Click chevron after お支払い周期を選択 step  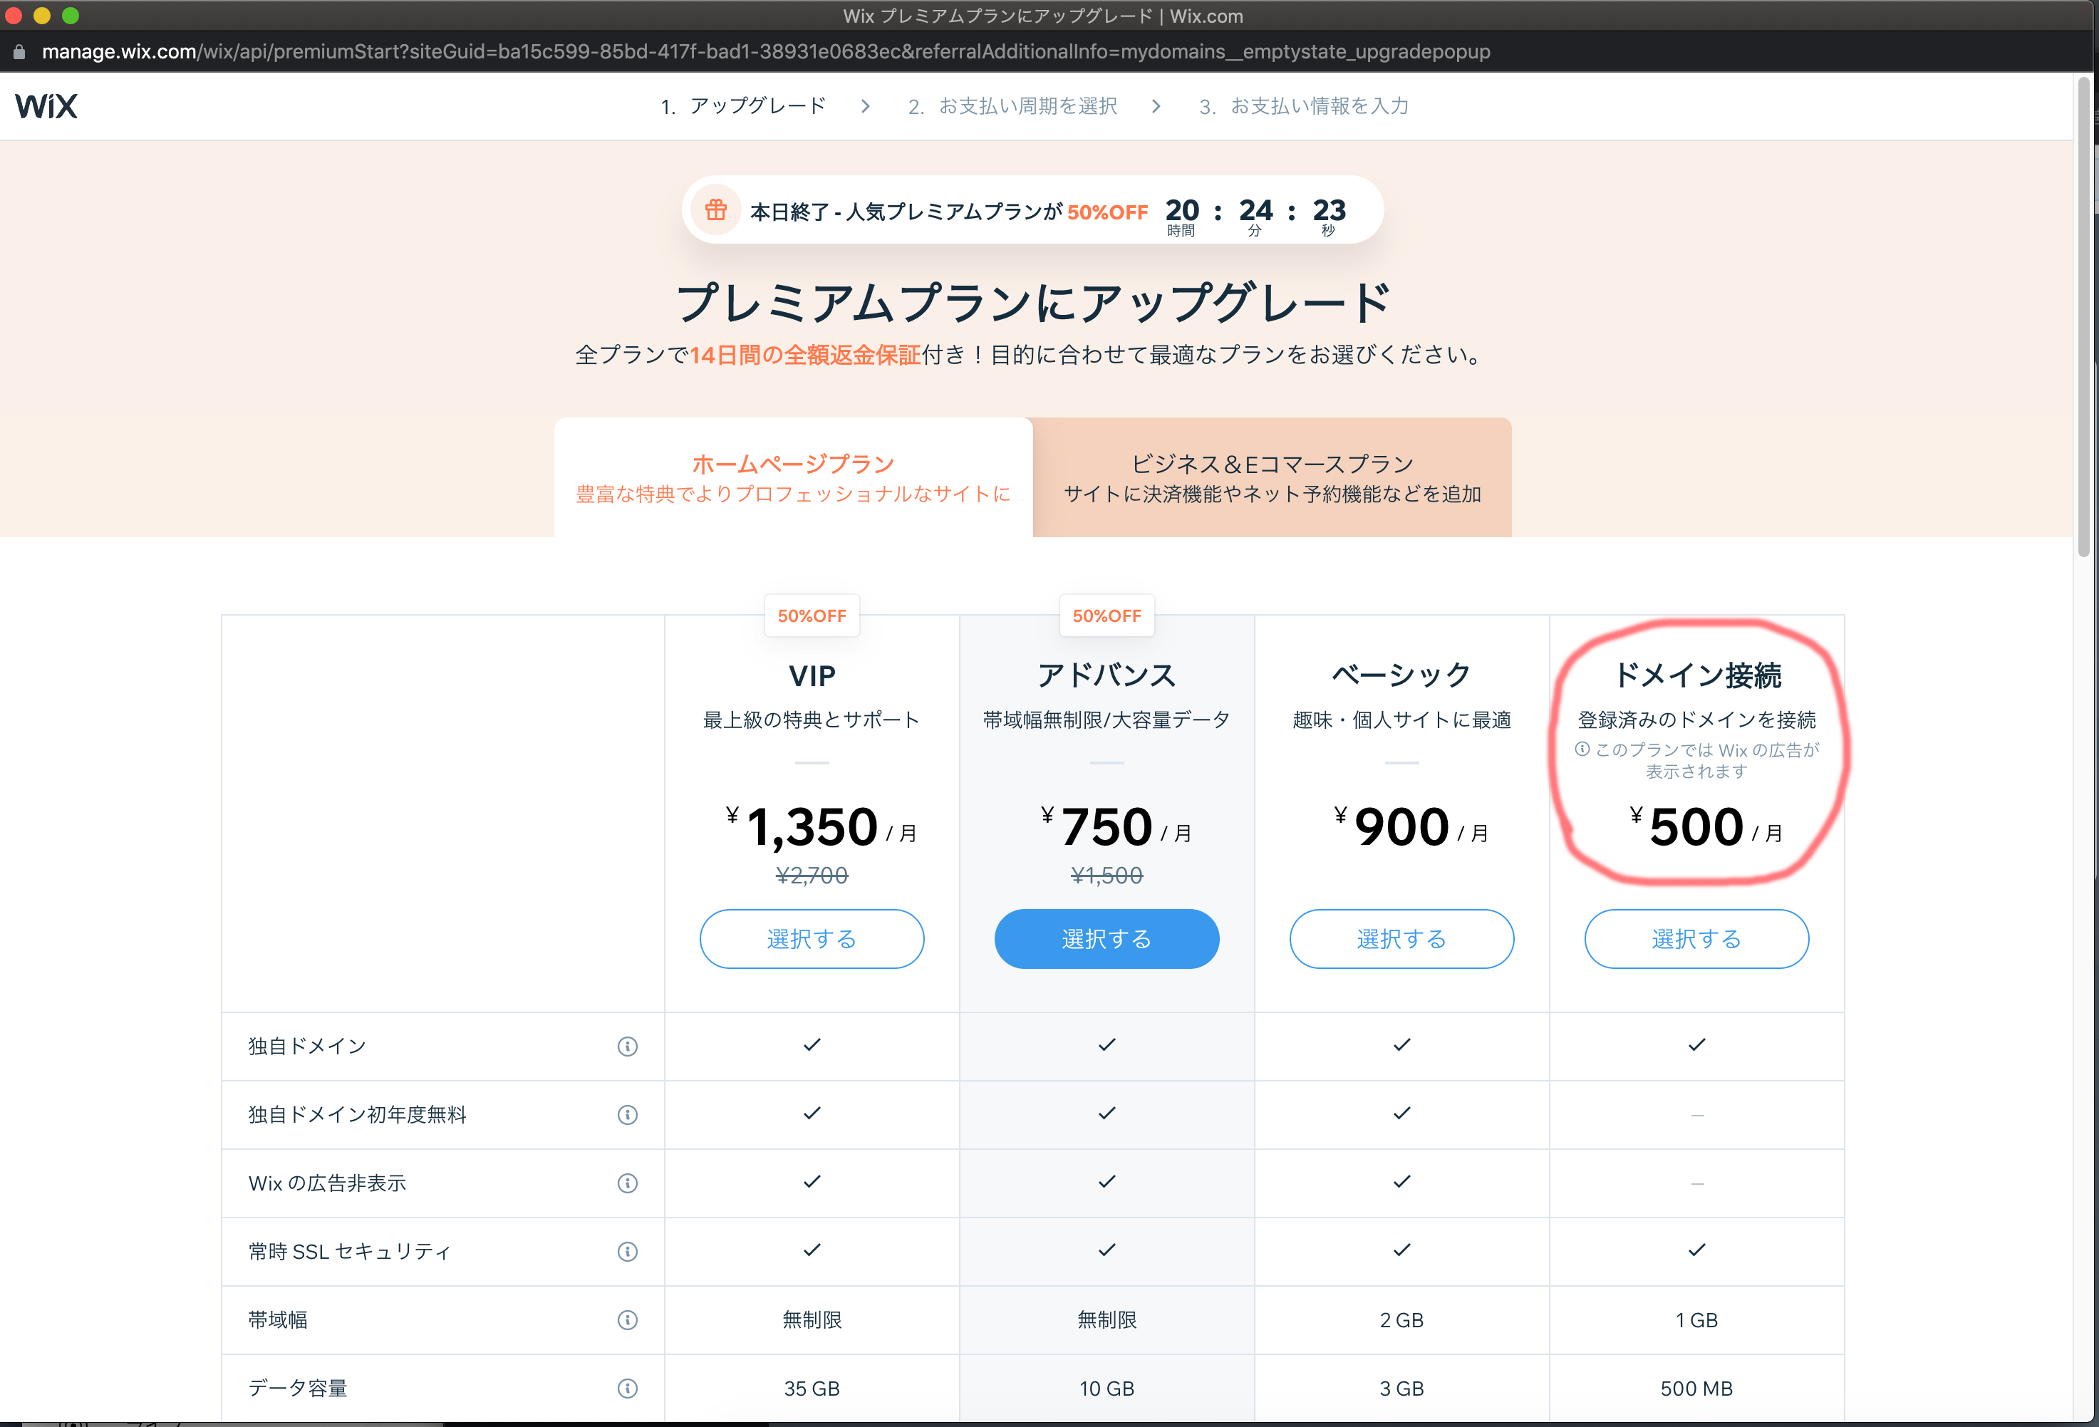tap(1156, 107)
